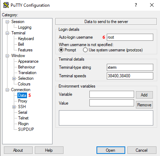Collapse the Window tree node
The height and width of the screenshot is (156, 160).
coord(7,56)
